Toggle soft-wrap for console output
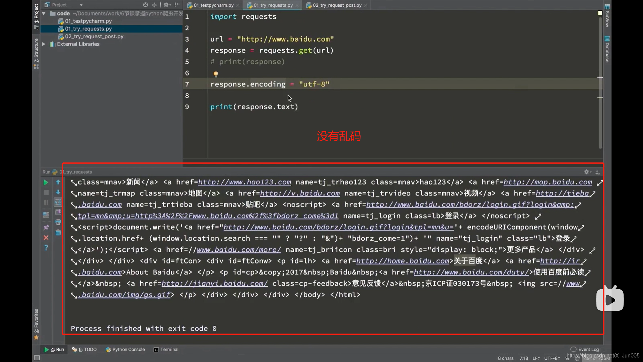The image size is (643, 362). (x=58, y=202)
